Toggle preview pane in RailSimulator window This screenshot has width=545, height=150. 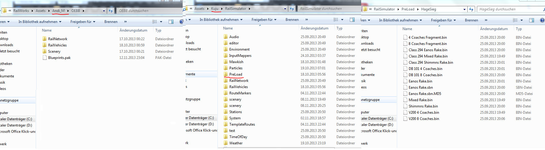(x=352, y=20)
